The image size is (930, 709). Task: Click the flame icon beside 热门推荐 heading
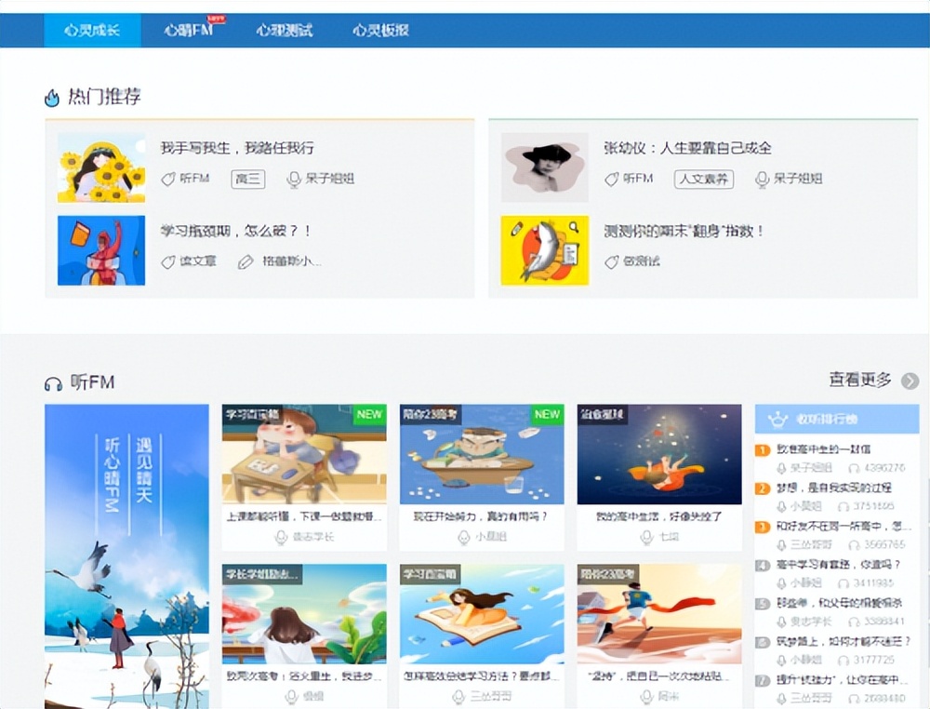pyautogui.click(x=52, y=97)
